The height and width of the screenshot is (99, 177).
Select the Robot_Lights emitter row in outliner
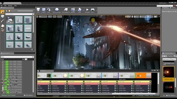13,78
